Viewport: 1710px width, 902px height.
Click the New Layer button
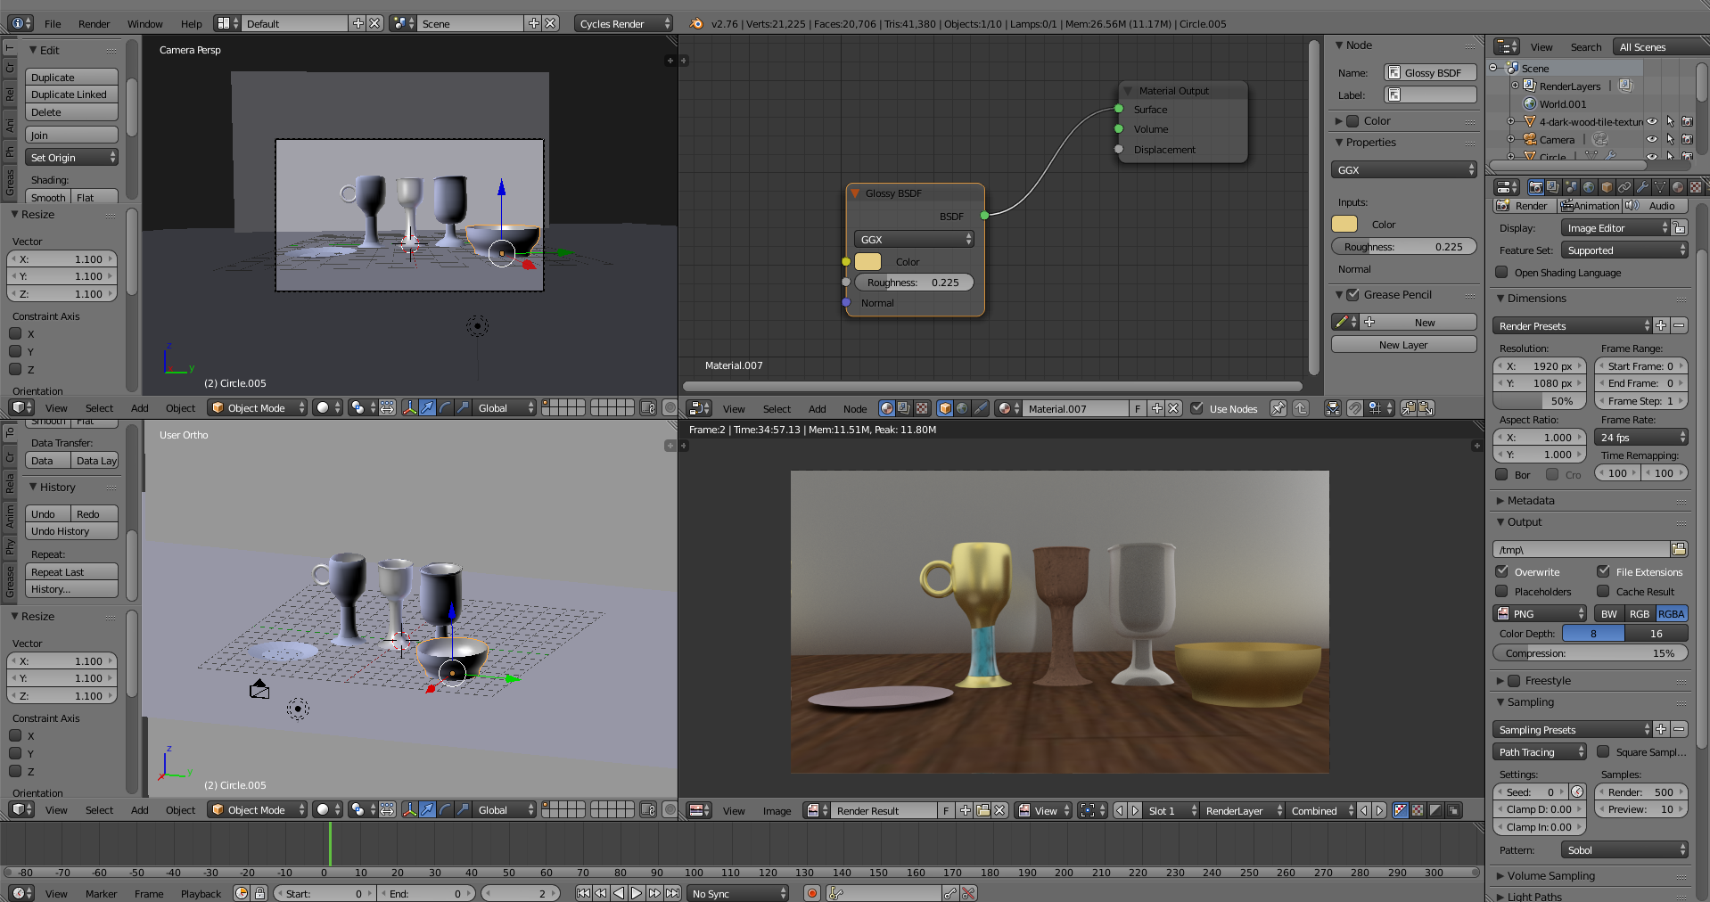[x=1403, y=345]
